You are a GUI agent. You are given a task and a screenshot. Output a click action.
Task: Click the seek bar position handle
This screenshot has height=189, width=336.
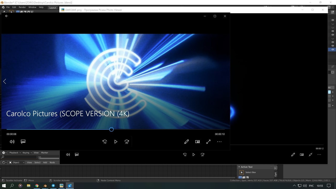click(x=111, y=129)
